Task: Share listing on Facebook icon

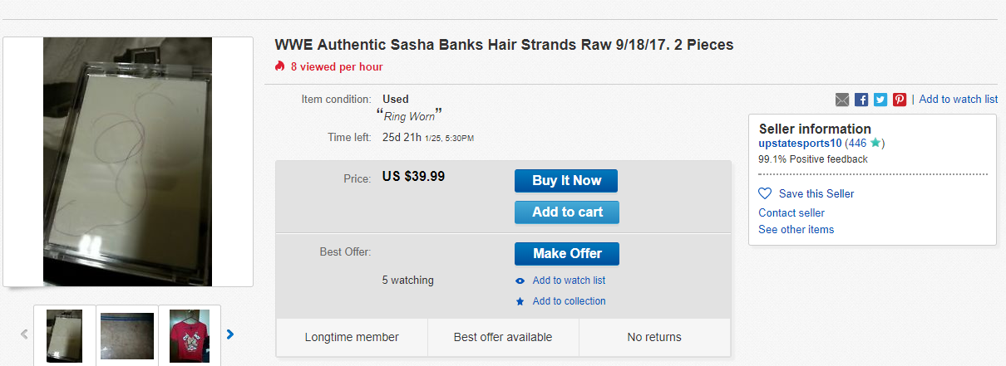Action: click(861, 100)
